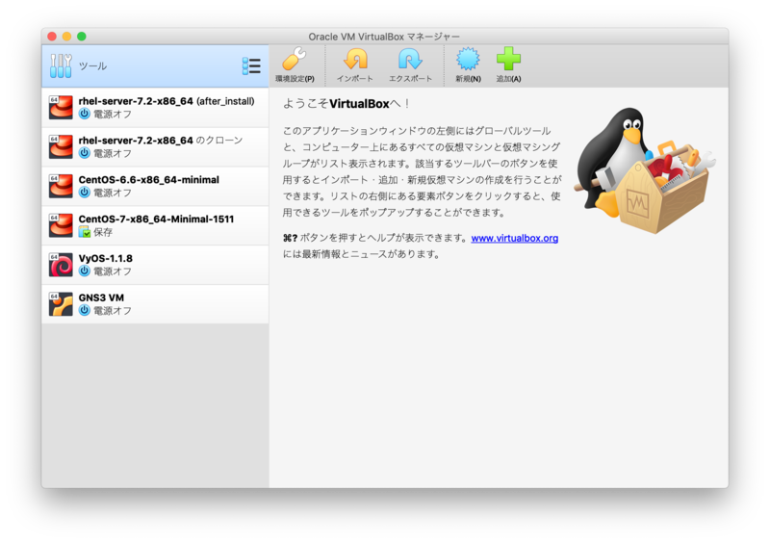Select the Tools (ツール) entry
Viewport: 770px width, 543px height.
[155, 65]
